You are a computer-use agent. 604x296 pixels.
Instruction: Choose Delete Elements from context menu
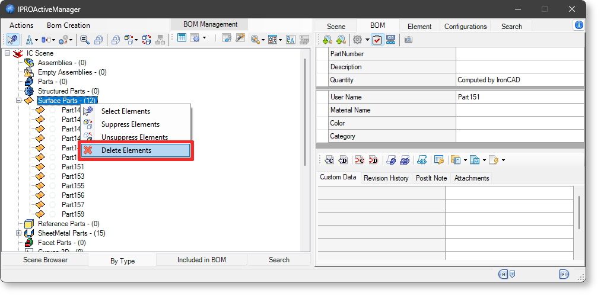point(136,150)
